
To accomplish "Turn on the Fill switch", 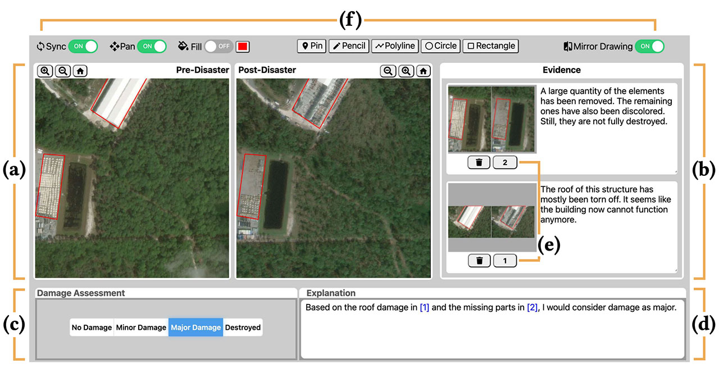I will point(219,46).
